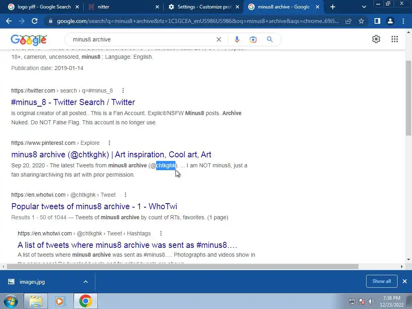Open Popular tweets WhoTwi result
The width and height of the screenshot is (412, 309).
[x=94, y=206]
